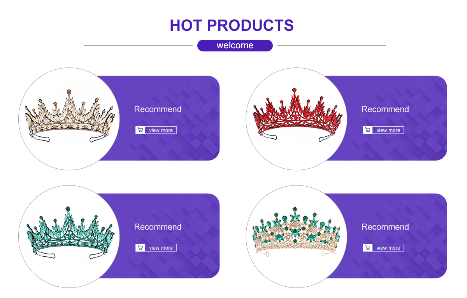Click Recommend text next to green-gold tiara
Viewport: 467px width, 298px height.
coord(385,227)
